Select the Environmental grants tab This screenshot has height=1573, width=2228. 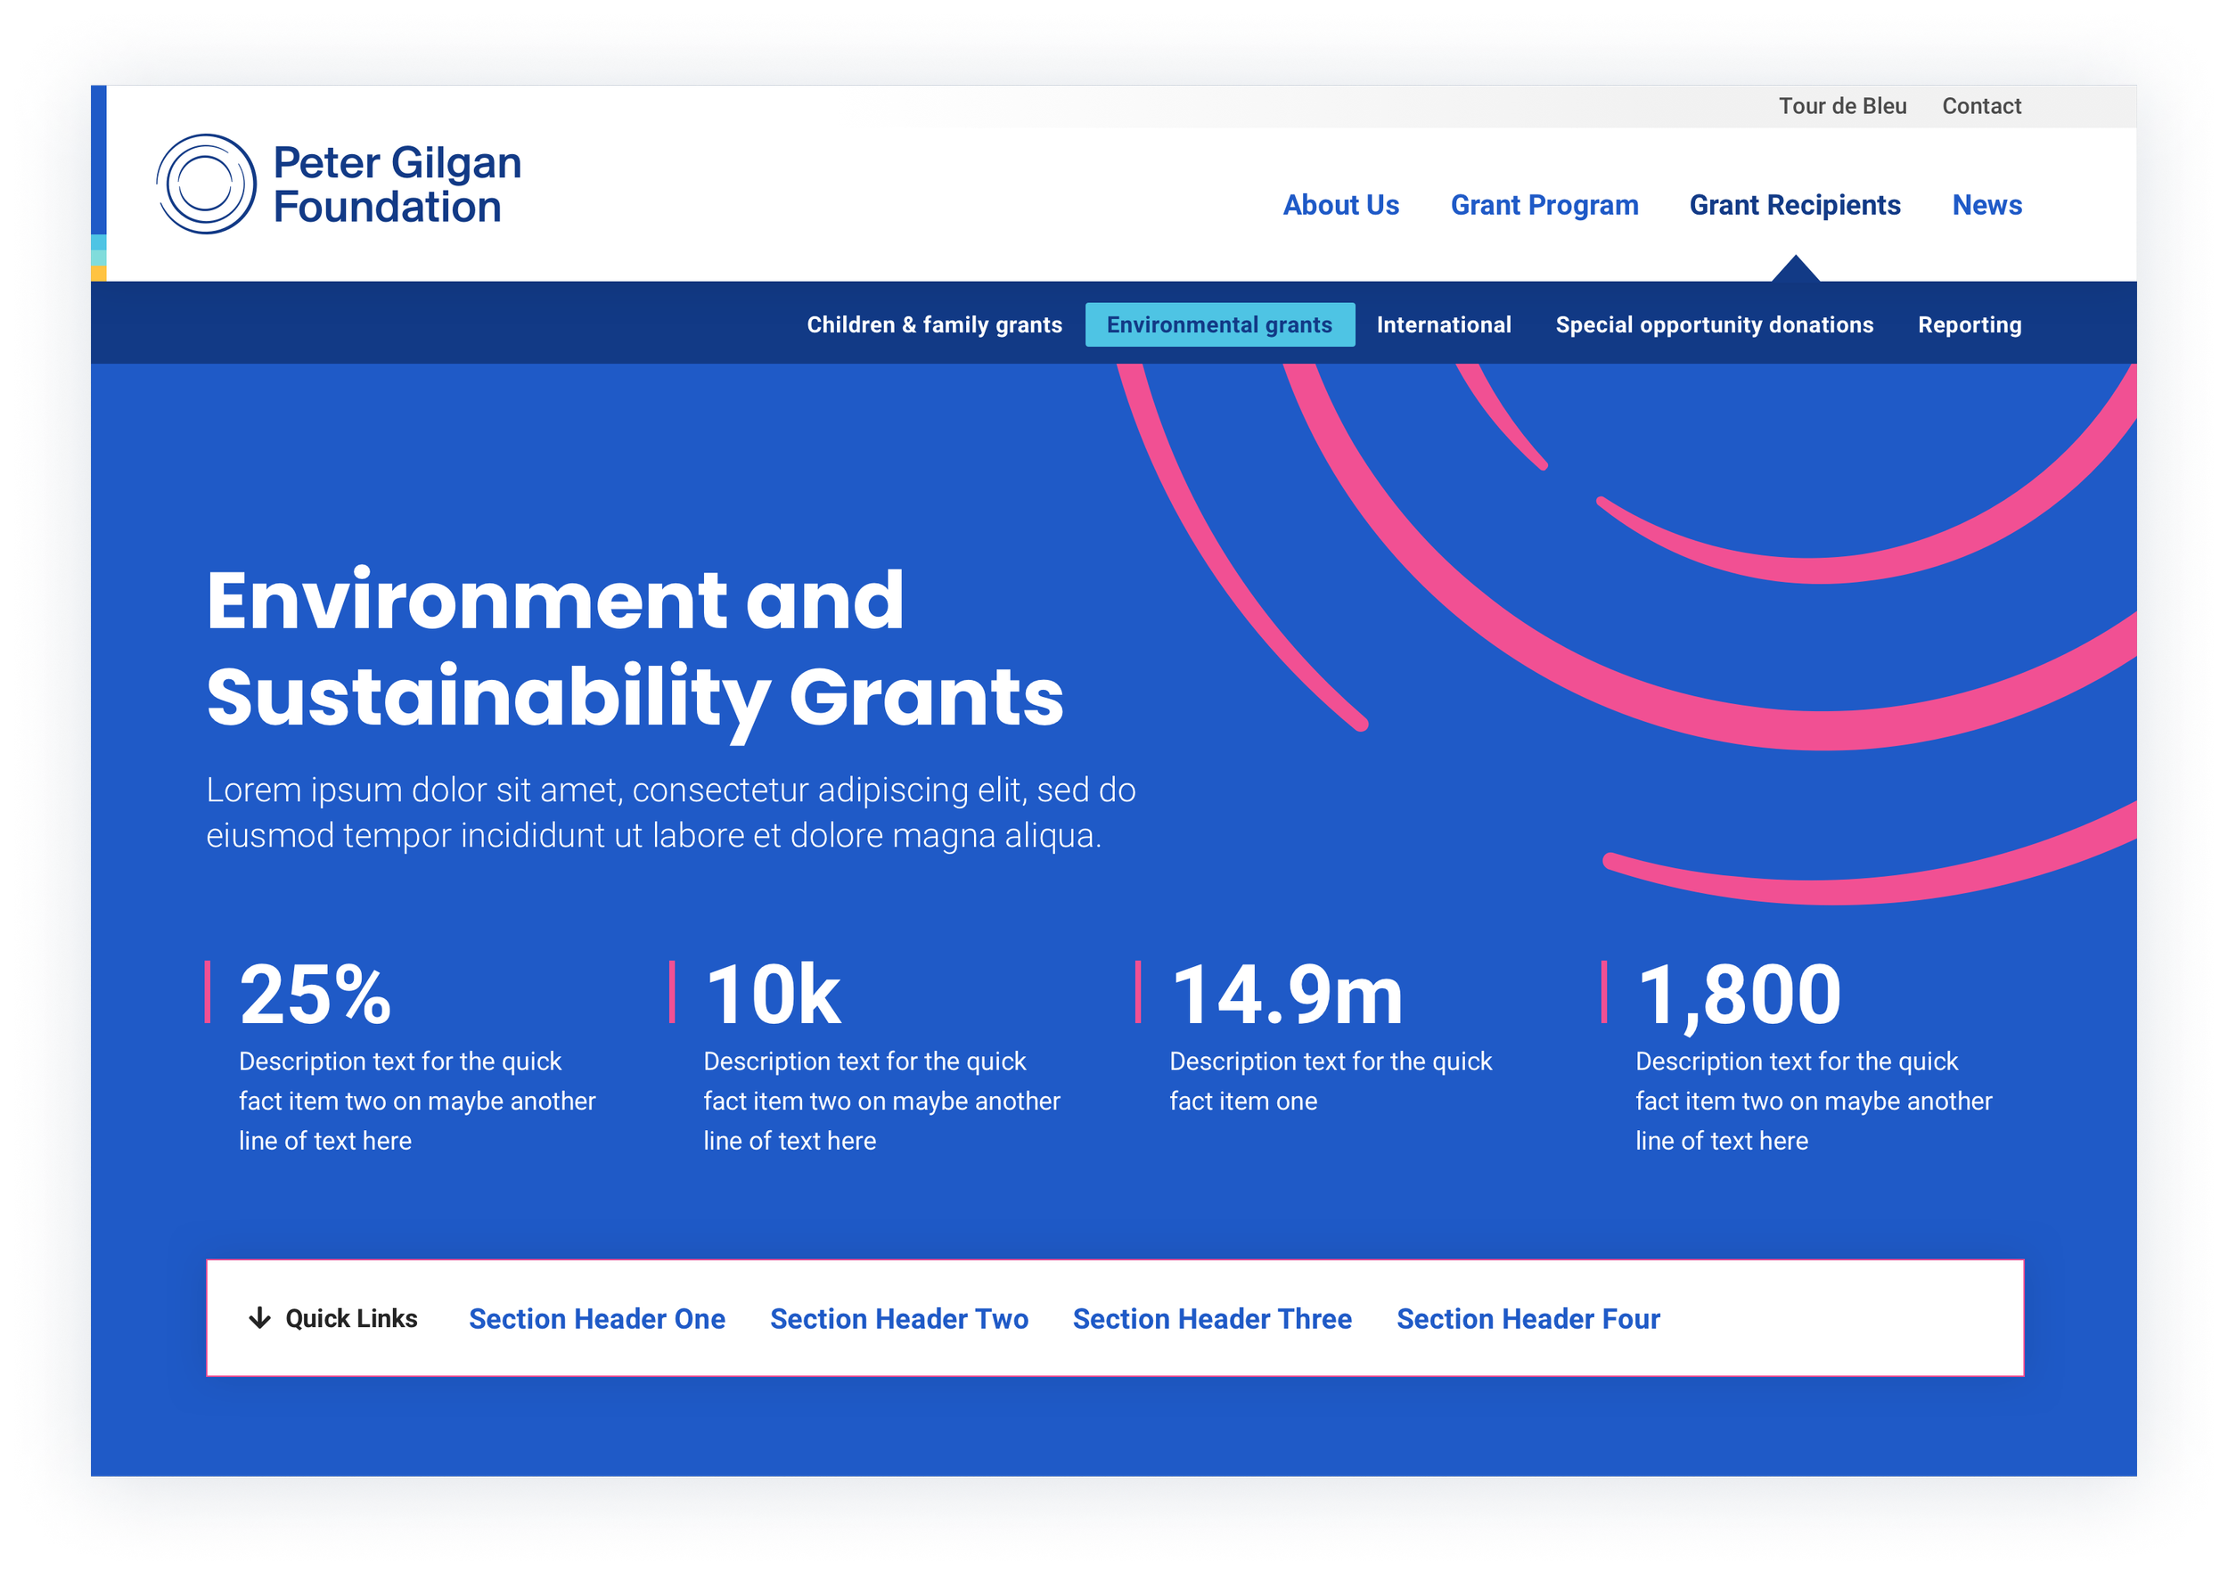1219,324
